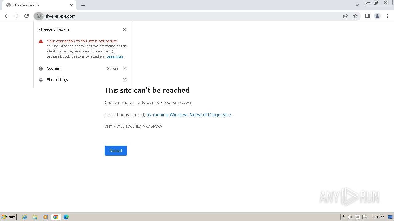This screenshot has height=221, width=394.
Task: Open the network tray icon
Action: pyautogui.click(x=357, y=217)
